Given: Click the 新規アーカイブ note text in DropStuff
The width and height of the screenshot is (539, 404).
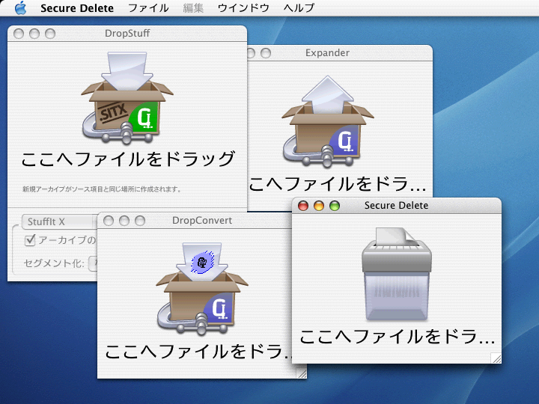Looking at the screenshot, I should (x=102, y=189).
